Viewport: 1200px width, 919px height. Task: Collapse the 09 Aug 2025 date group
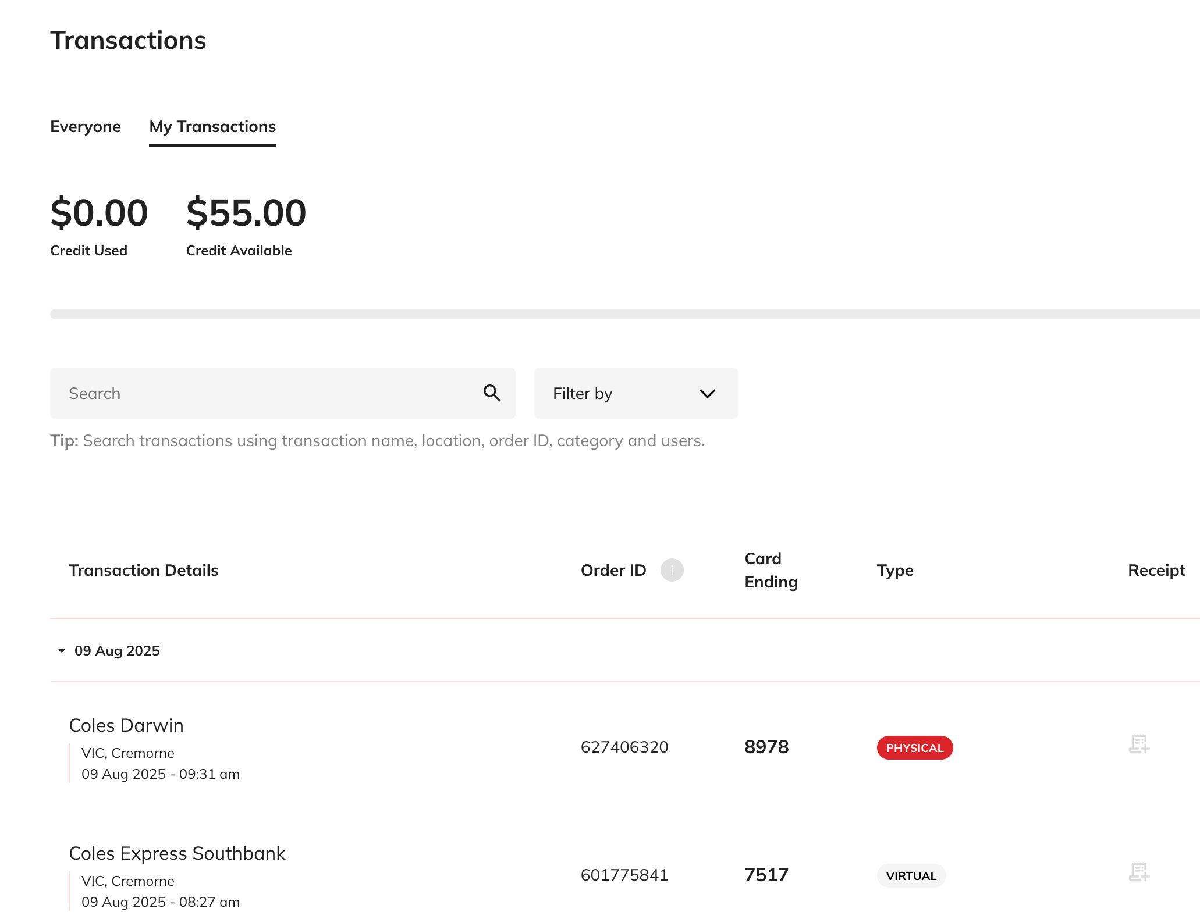(x=62, y=650)
